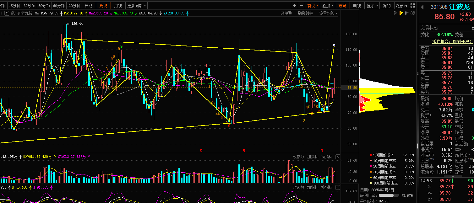Open 叠加 overlay dropdown
The image size is (474, 203).
pyautogui.click(x=328, y=6)
